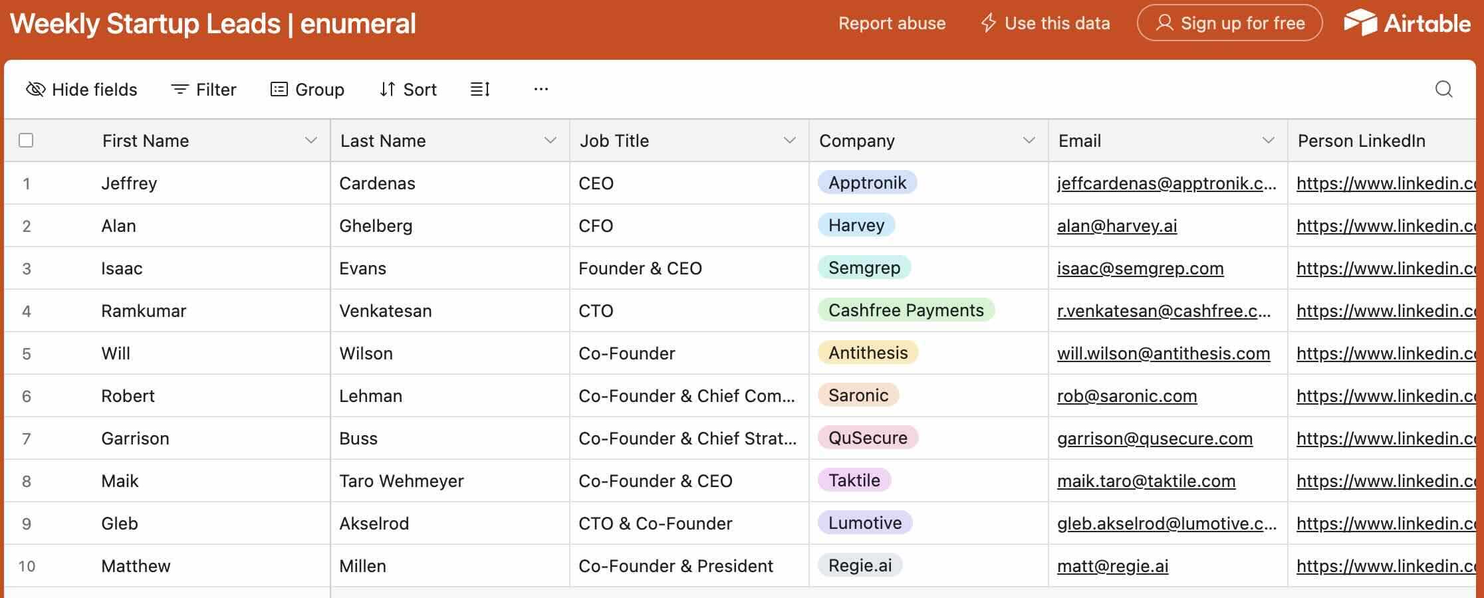Click Sign up for free button

coord(1229,23)
